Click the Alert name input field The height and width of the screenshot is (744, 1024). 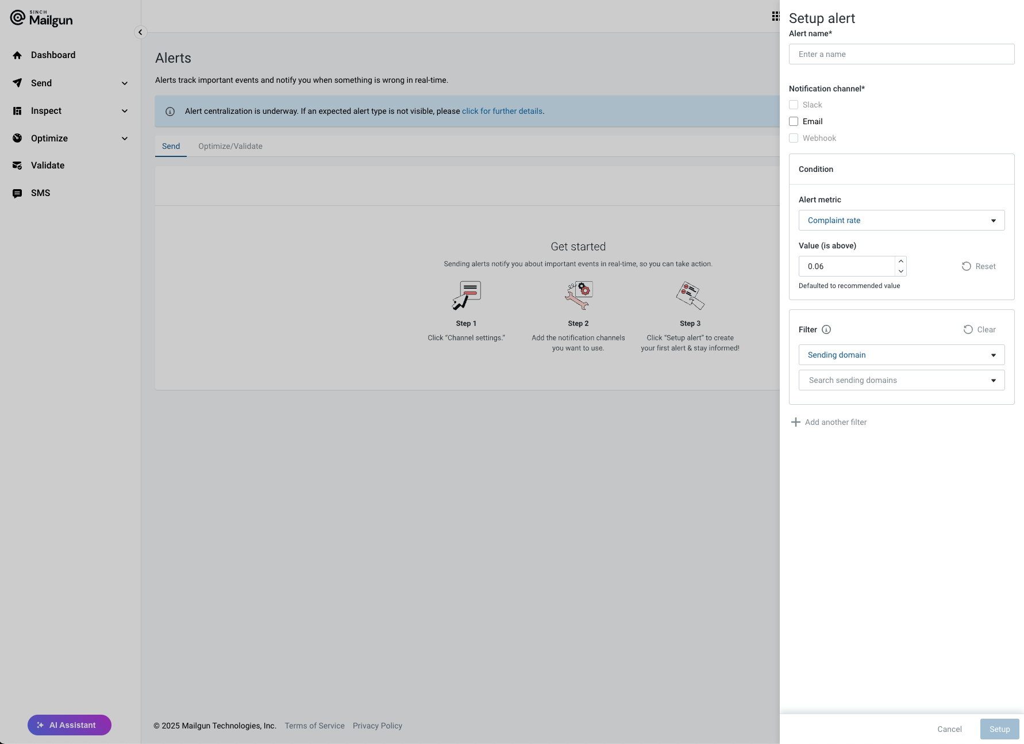click(x=901, y=54)
